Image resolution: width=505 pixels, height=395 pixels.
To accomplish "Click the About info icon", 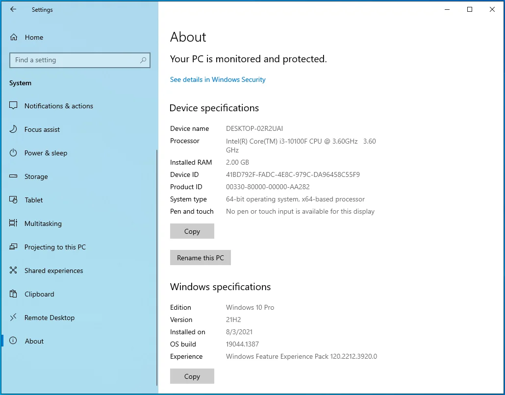I will 13,341.
